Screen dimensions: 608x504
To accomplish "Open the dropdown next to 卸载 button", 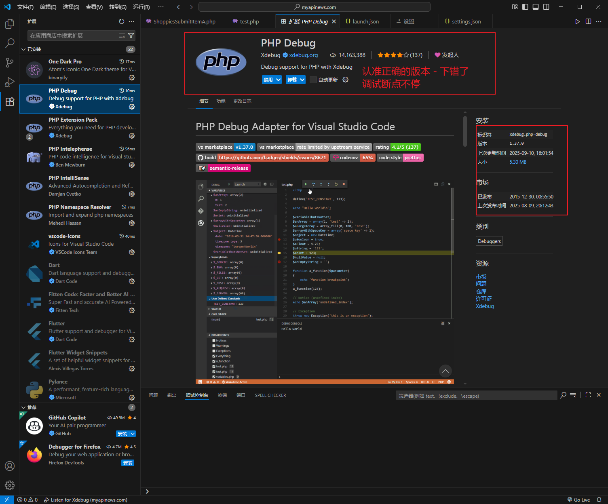I will pos(302,79).
